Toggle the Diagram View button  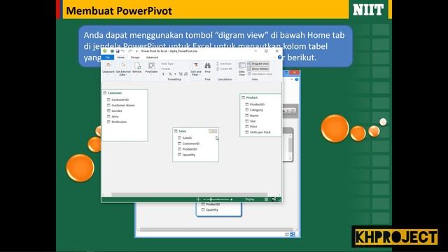(258, 64)
